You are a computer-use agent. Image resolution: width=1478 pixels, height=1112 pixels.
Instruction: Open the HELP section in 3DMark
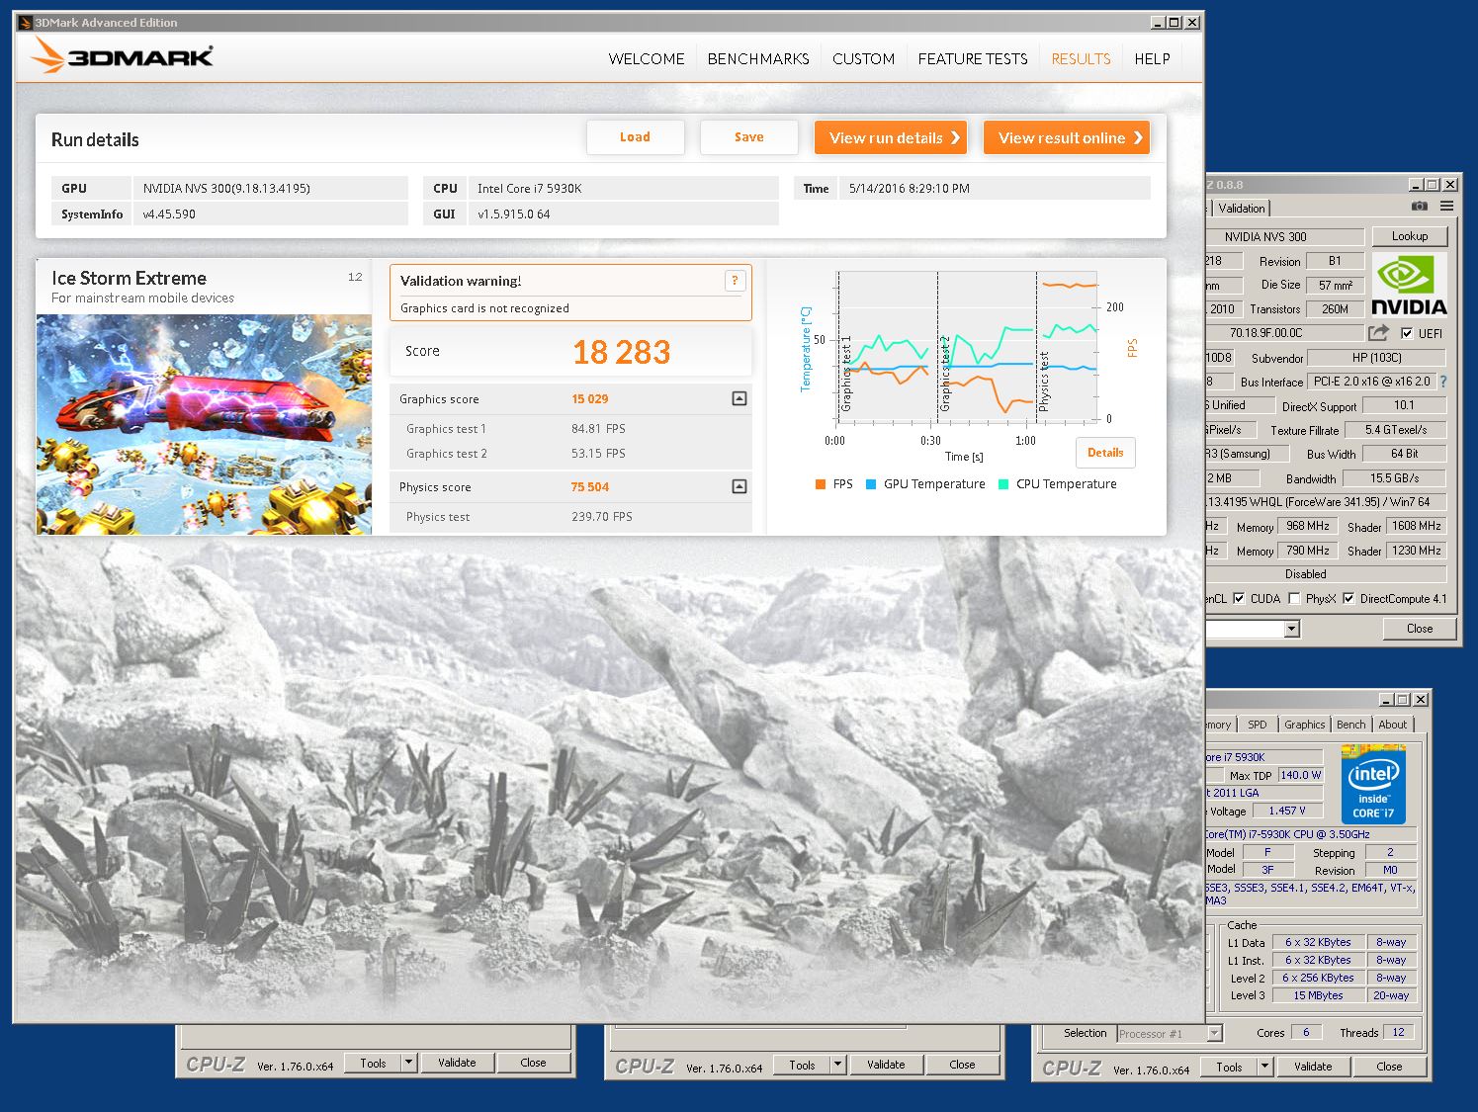pyautogui.click(x=1152, y=59)
